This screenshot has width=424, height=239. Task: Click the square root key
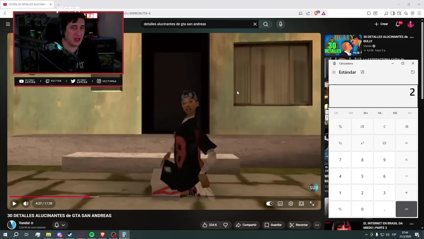tap(384, 143)
